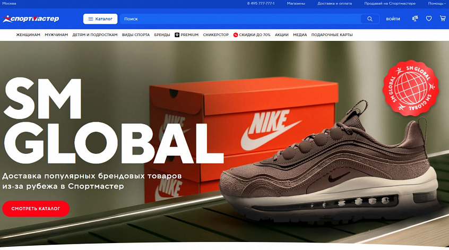This screenshot has height=250, width=449.
Task: Click the Спортмастер logo
Action: pos(31,19)
